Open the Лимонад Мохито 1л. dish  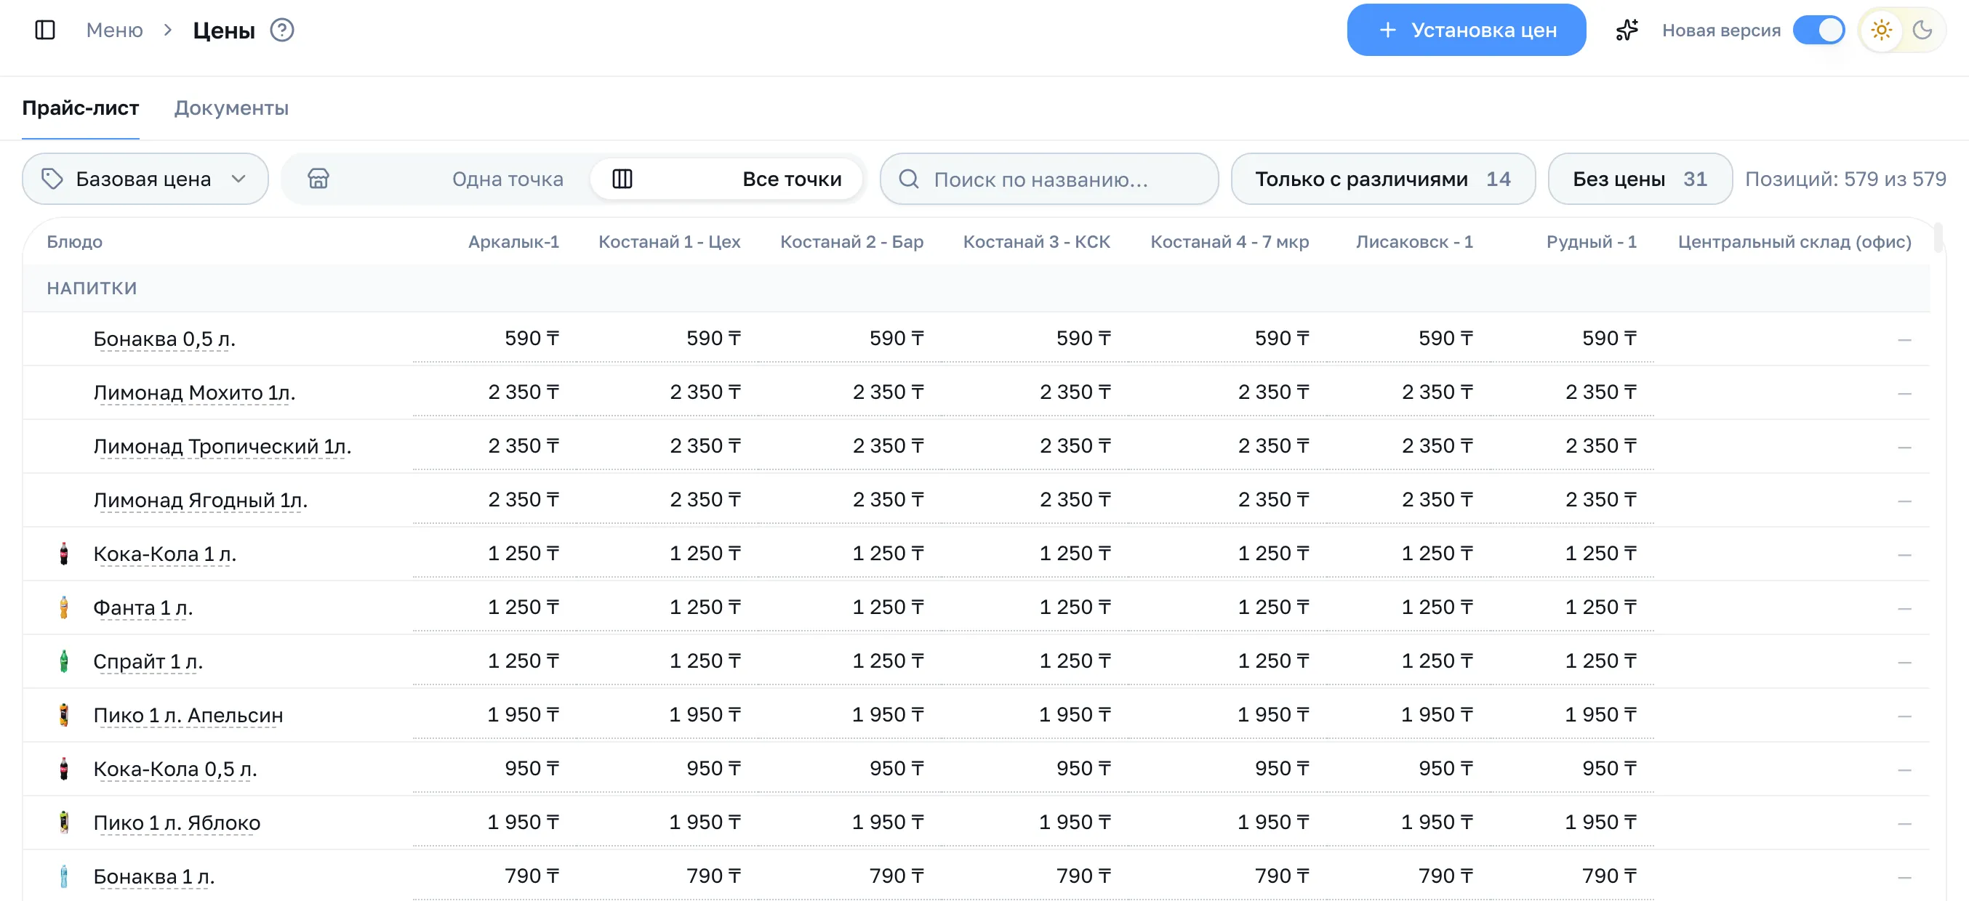click(194, 392)
